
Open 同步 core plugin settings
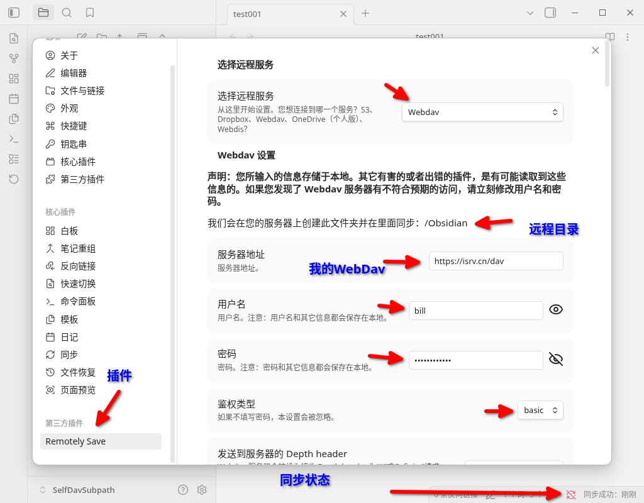[101, 355]
